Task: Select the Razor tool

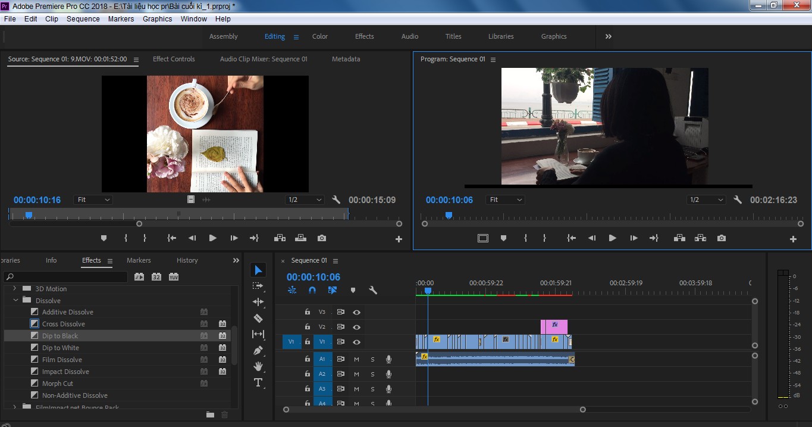Action: click(x=258, y=318)
